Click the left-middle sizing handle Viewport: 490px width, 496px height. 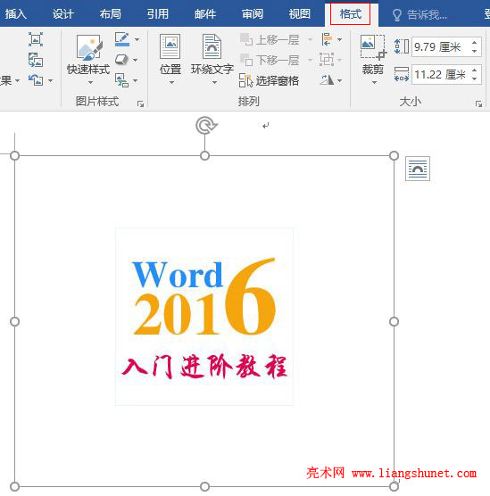coord(15,322)
